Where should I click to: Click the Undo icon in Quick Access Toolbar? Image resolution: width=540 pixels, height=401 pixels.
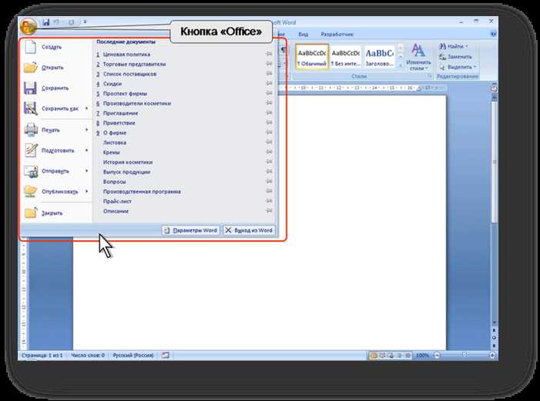point(56,22)
